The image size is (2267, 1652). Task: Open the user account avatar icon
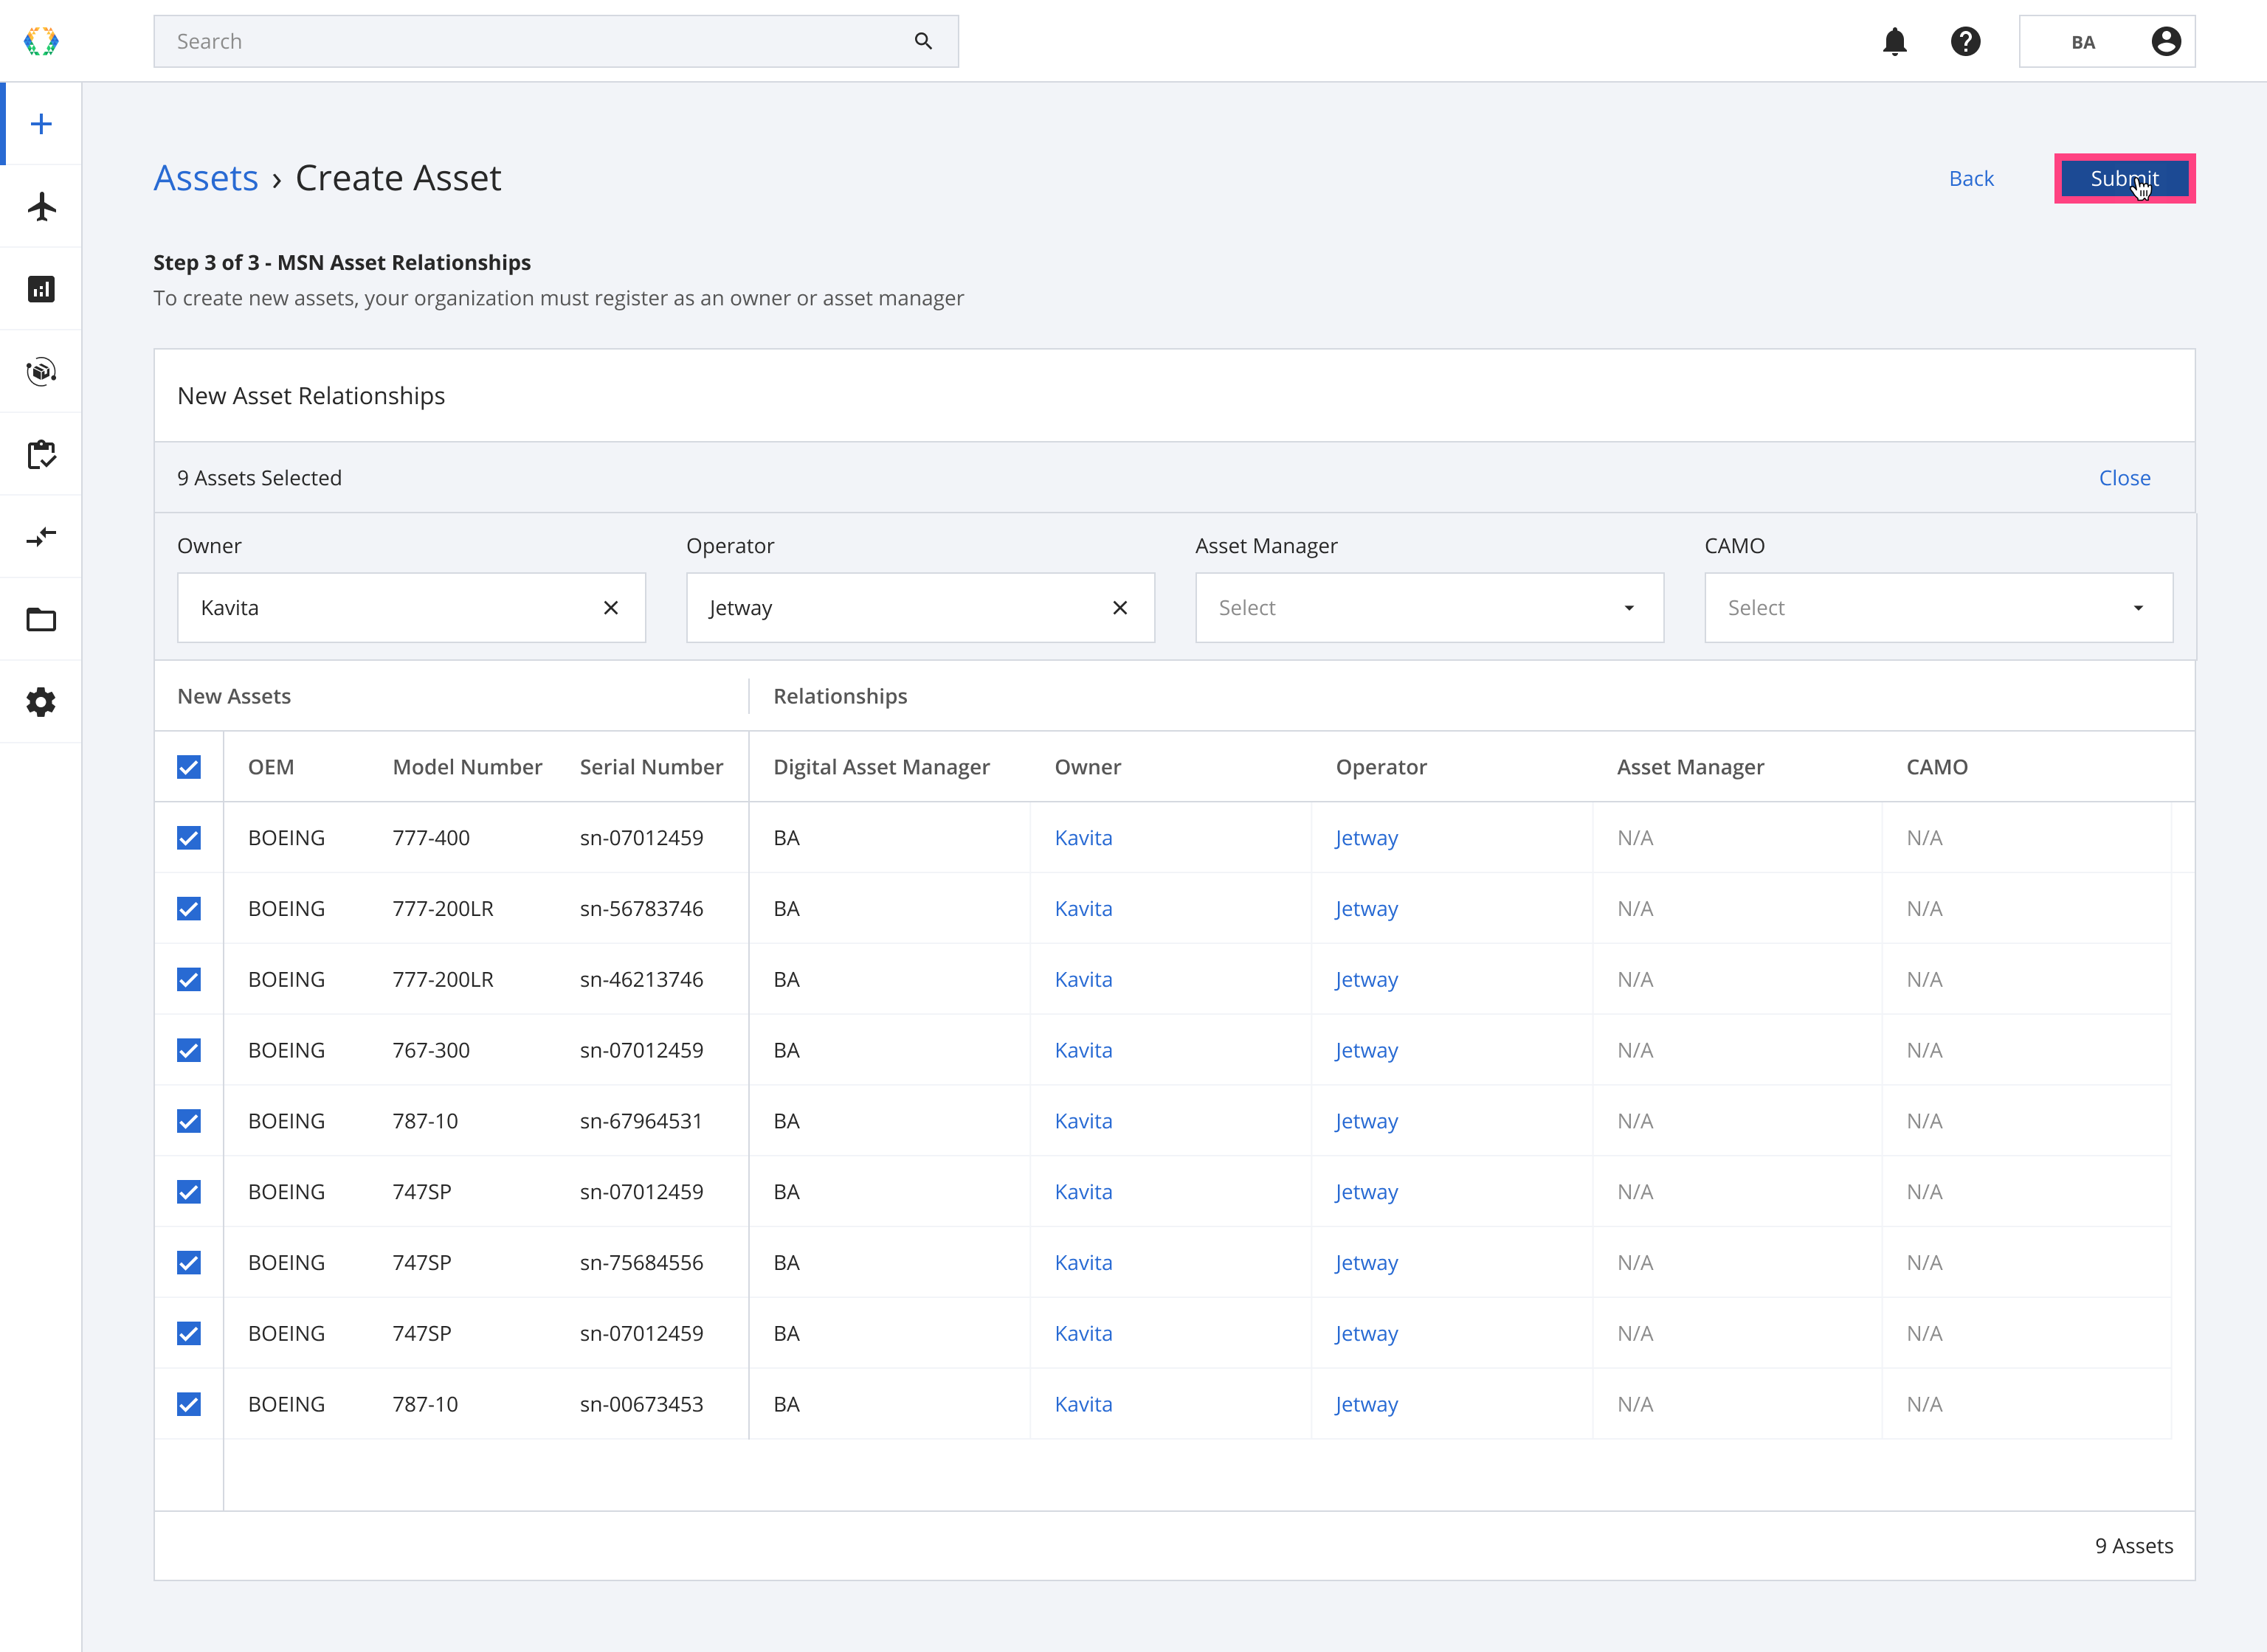pos(2165,41)
